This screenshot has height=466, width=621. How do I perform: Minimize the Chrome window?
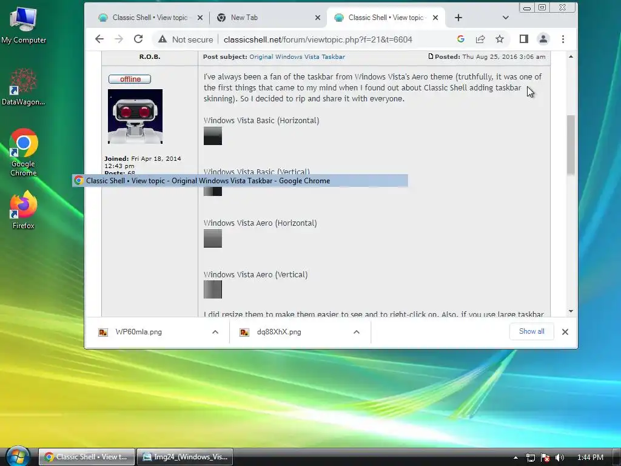pos(527,7)
